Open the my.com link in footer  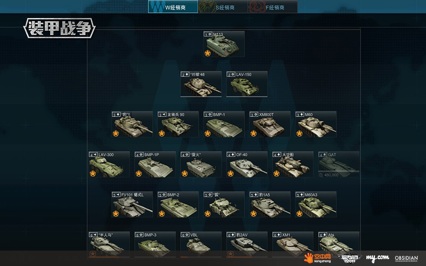pyautogui.click(x=378, y=258)
